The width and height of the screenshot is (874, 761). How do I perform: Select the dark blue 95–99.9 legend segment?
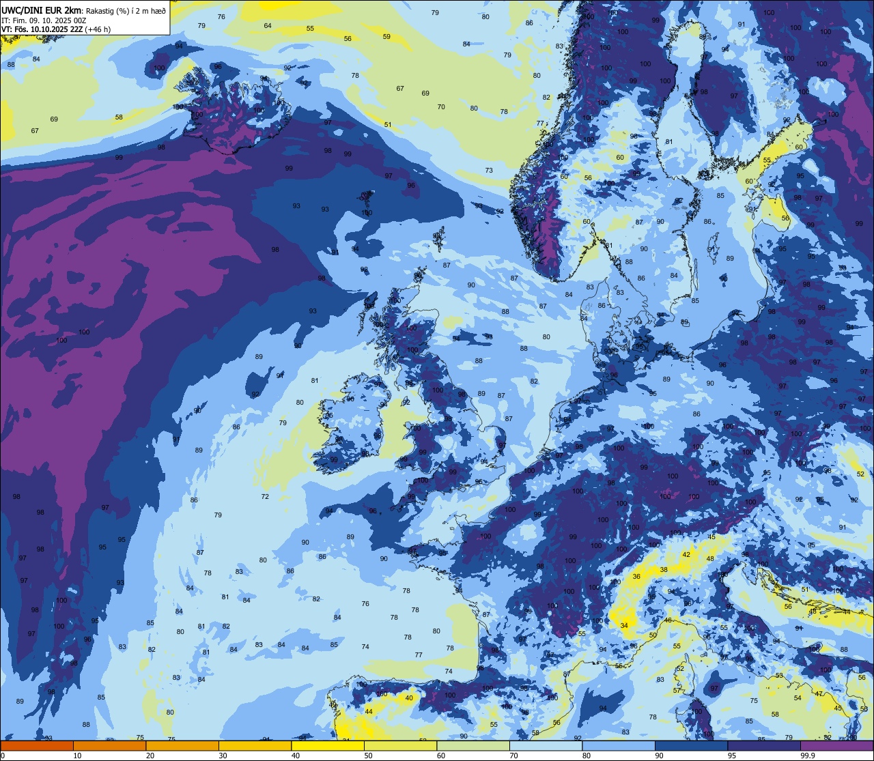764,745
